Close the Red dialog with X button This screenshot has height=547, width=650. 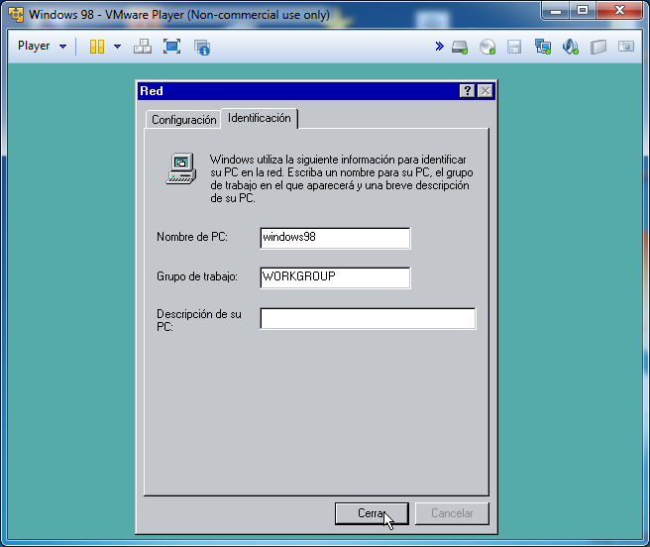coord(485,91)
